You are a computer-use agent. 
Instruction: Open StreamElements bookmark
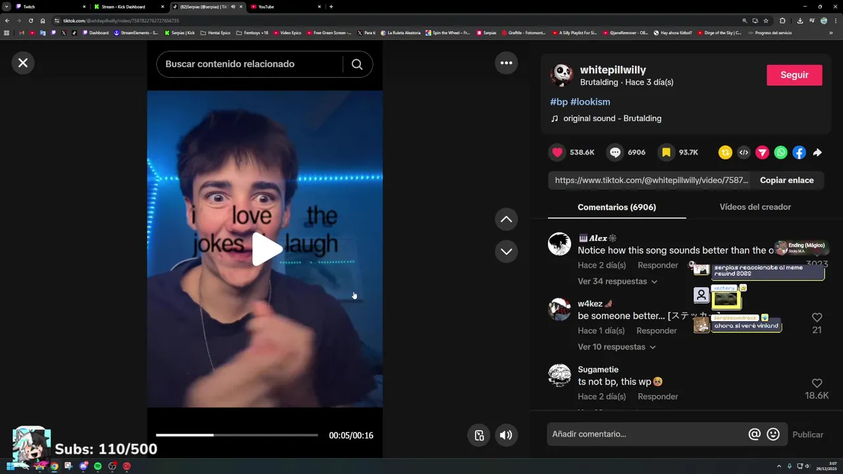point(136,32)
